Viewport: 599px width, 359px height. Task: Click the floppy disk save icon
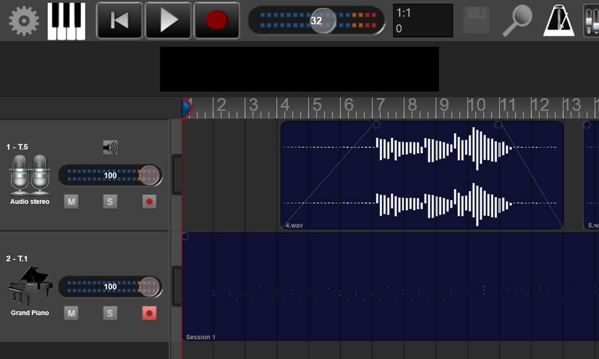click(x=477, y=20)
